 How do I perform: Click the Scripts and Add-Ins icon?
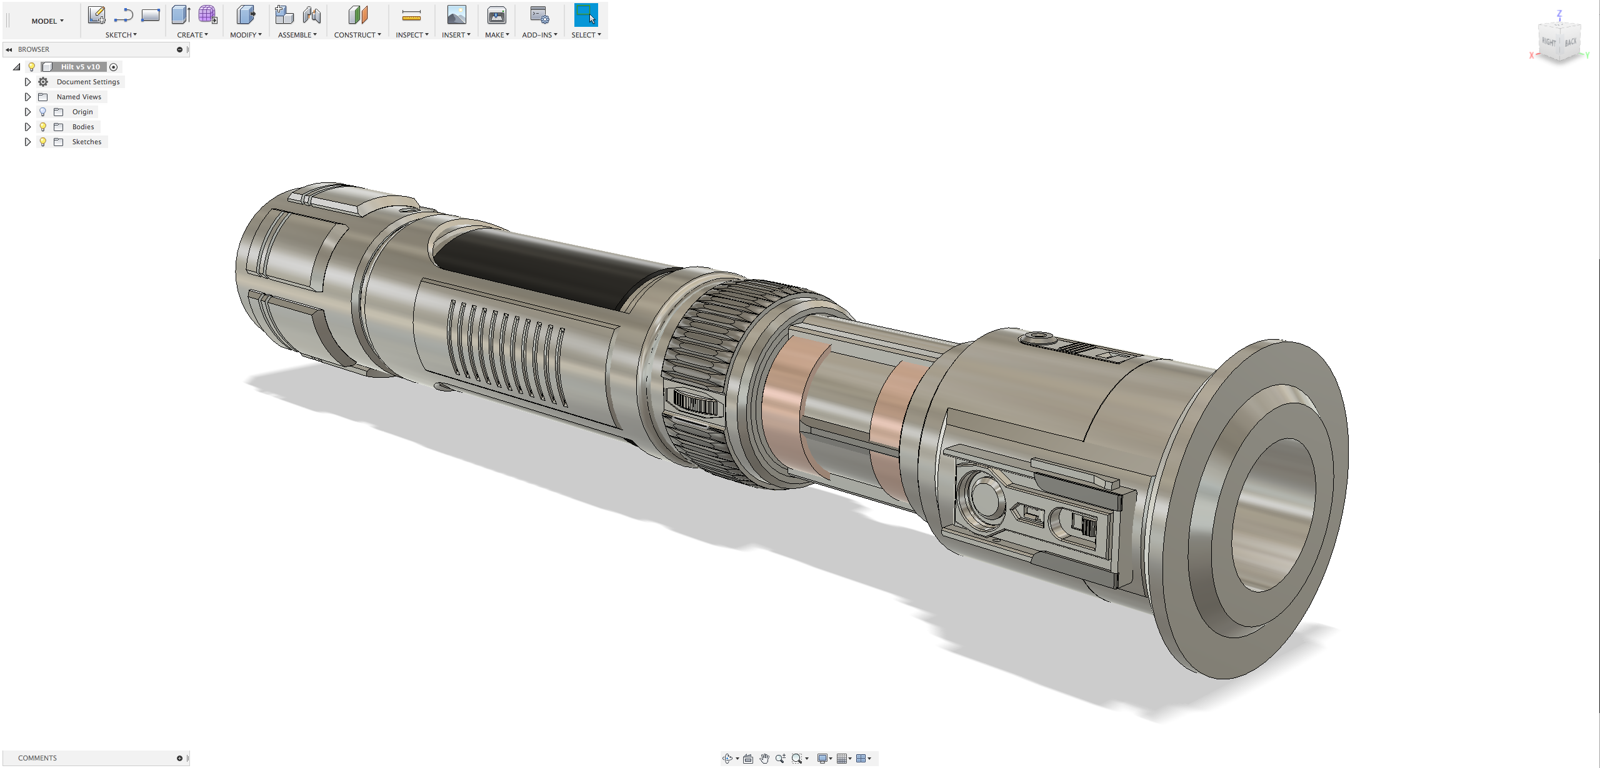click(539, 15)
